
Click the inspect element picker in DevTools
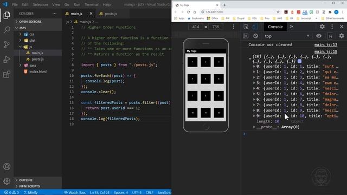tap(246, 27)
